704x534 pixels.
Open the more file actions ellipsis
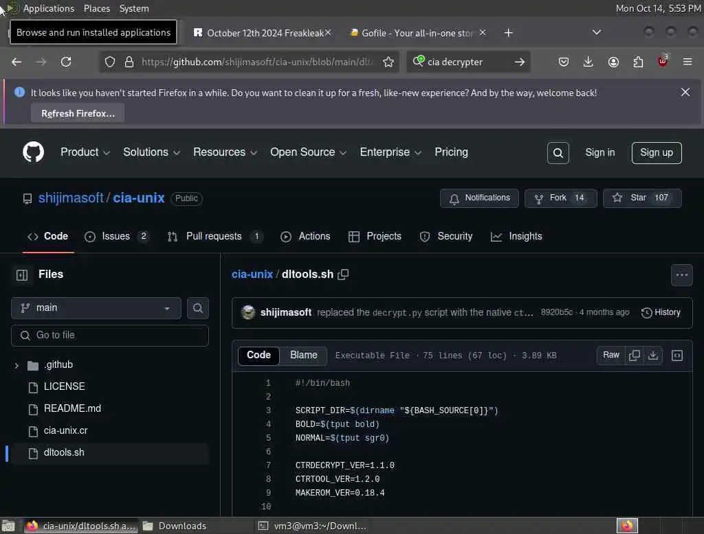pos(681,275)
